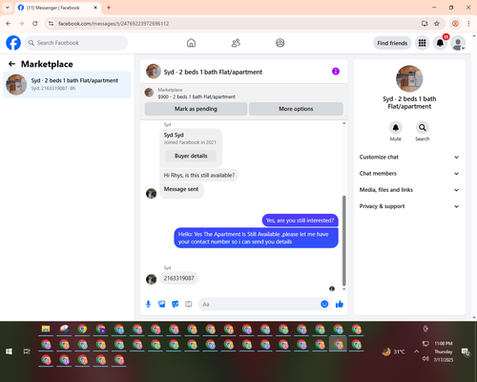
Task: Open install app icon in address bar
Action: [425, 23]
